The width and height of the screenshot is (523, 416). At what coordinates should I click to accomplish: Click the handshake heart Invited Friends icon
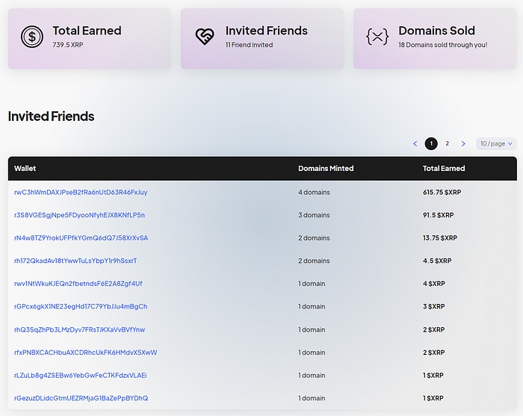click(x=205, y=37)
